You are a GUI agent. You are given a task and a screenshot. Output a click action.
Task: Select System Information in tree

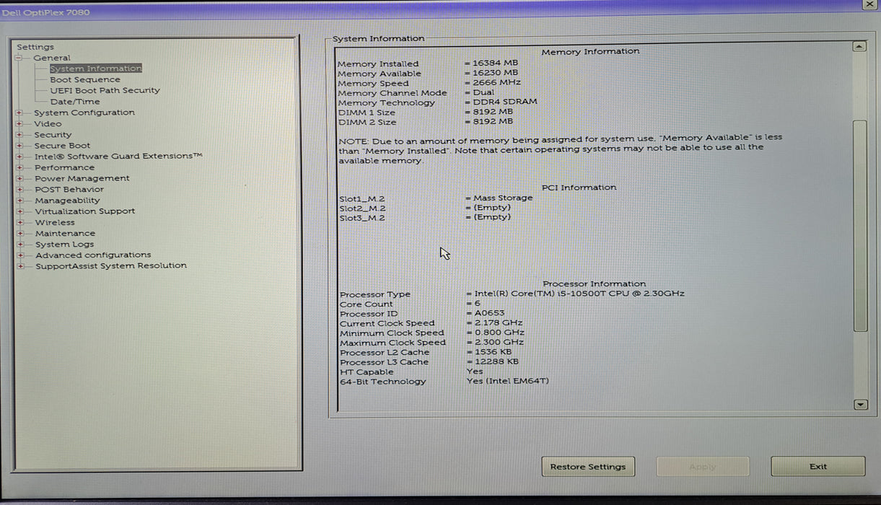95,69
